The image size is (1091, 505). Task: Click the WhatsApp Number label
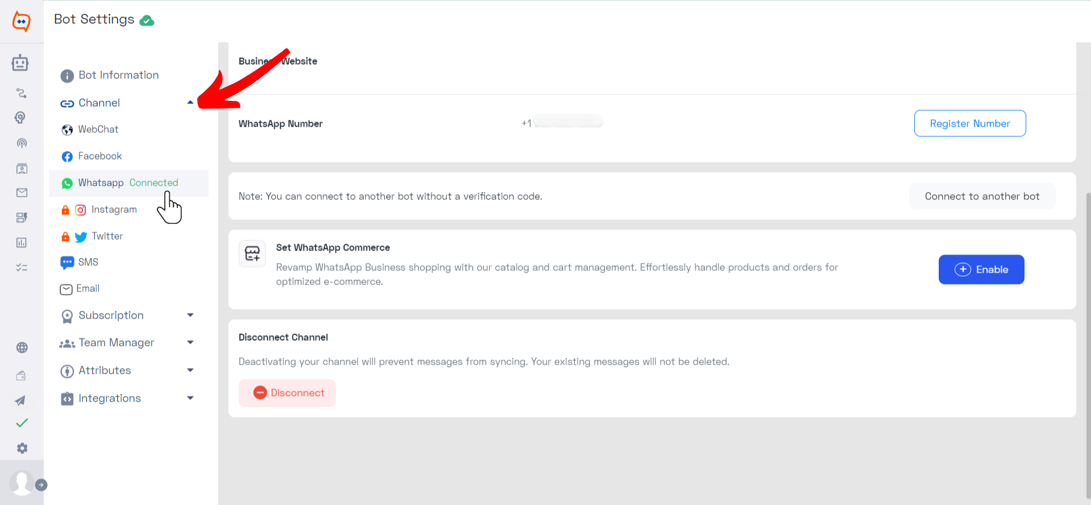pyautogui.click(x=281, y=124)
